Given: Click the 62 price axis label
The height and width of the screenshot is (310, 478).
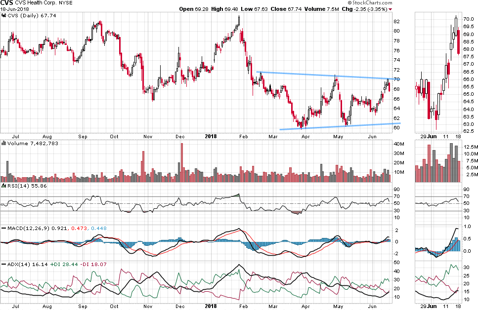Looking at the screenshot, I should point(396,118).
